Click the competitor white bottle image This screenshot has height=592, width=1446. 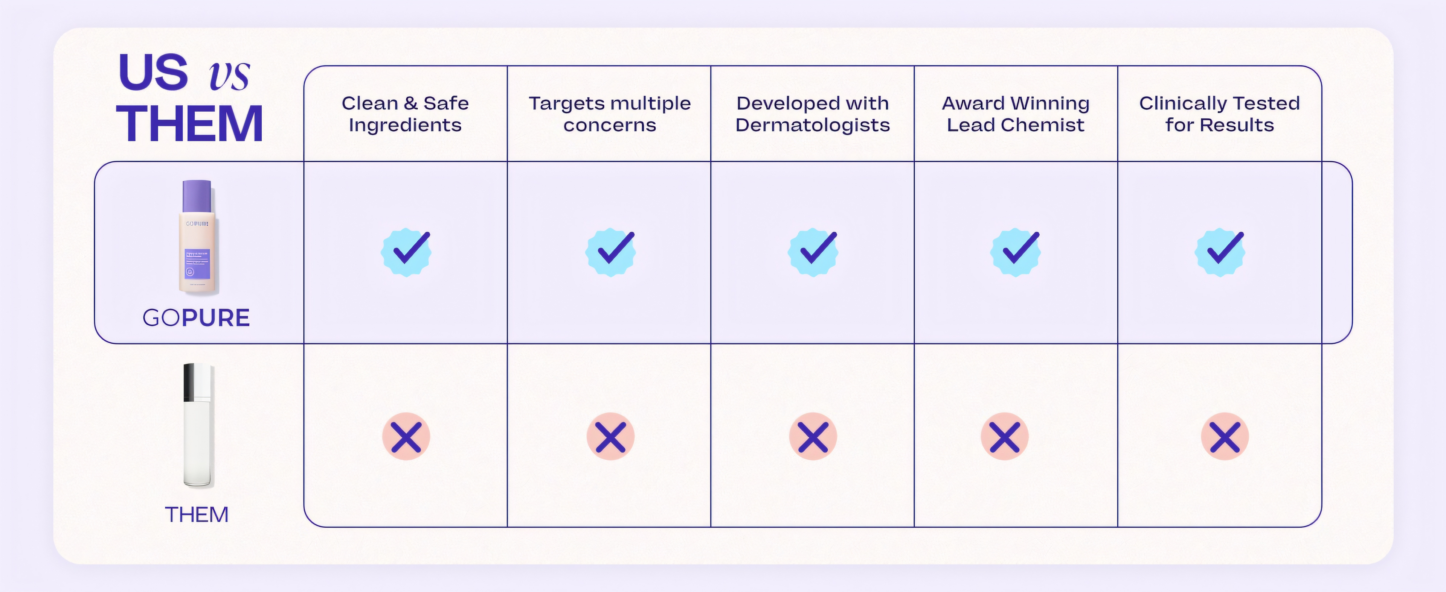click(198, 425)
